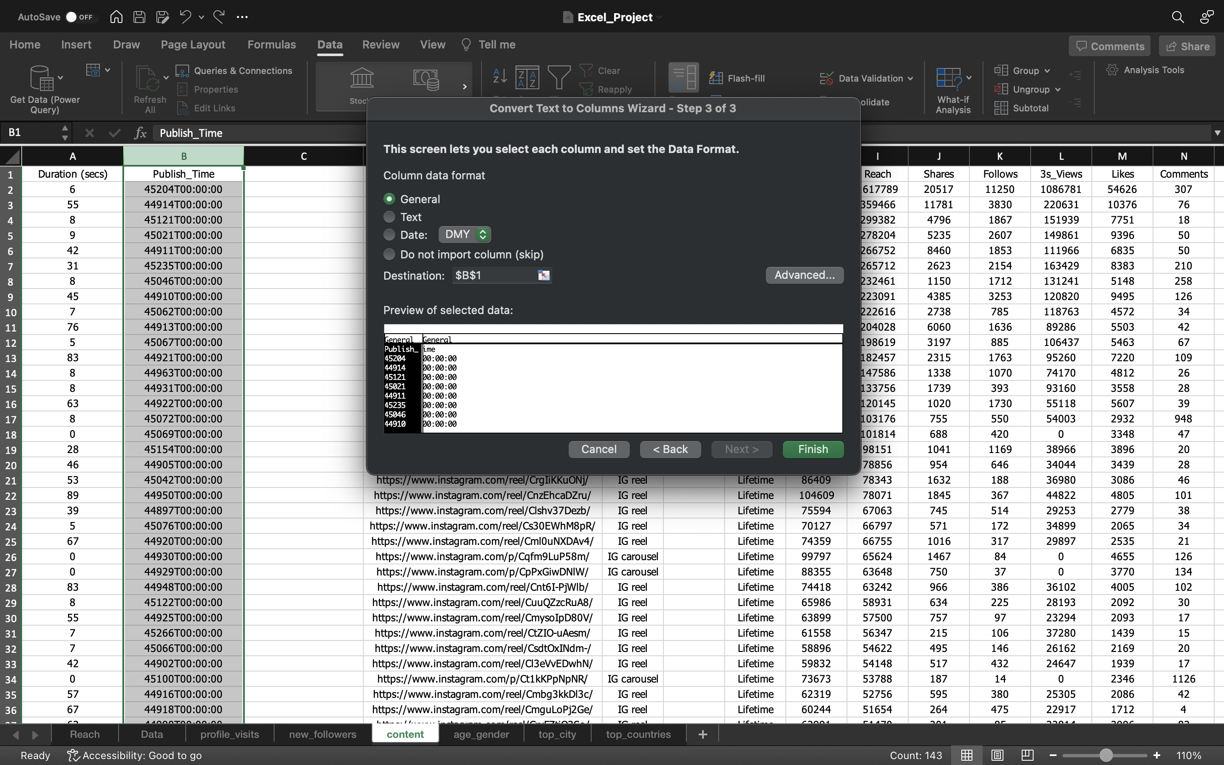Expand the Group dropdown arrow
The height and width of the screenshot is (765, 1224).
[x=1047, y=71]
